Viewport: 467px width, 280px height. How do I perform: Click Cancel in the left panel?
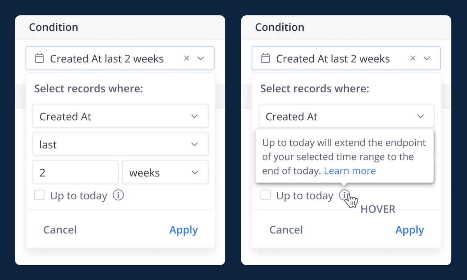[60, 230]
